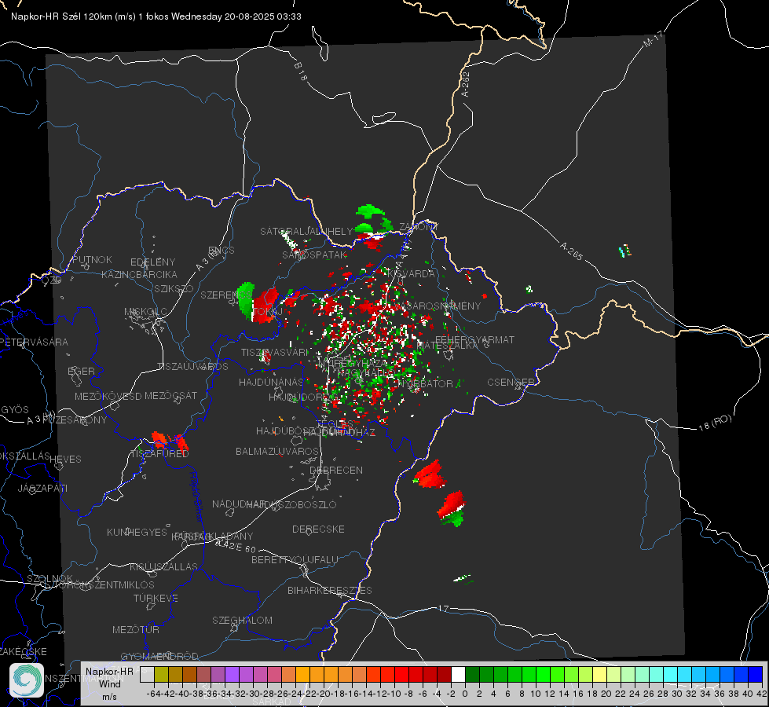Image resolution: width=769 pixels, height=707 pixels.
Task: Click the '-64' value on the legend scale
Action: coord(153,694)
